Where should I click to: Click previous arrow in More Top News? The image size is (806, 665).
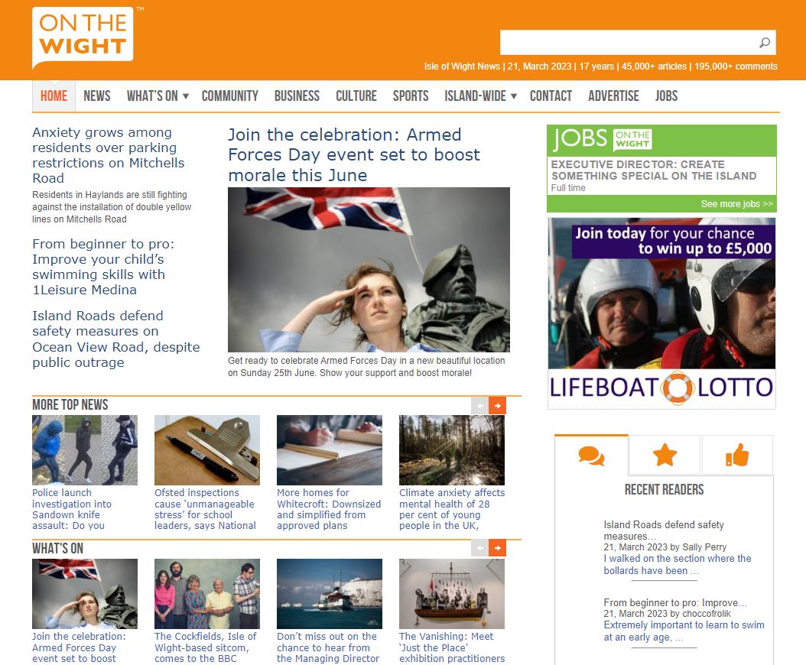479,406
